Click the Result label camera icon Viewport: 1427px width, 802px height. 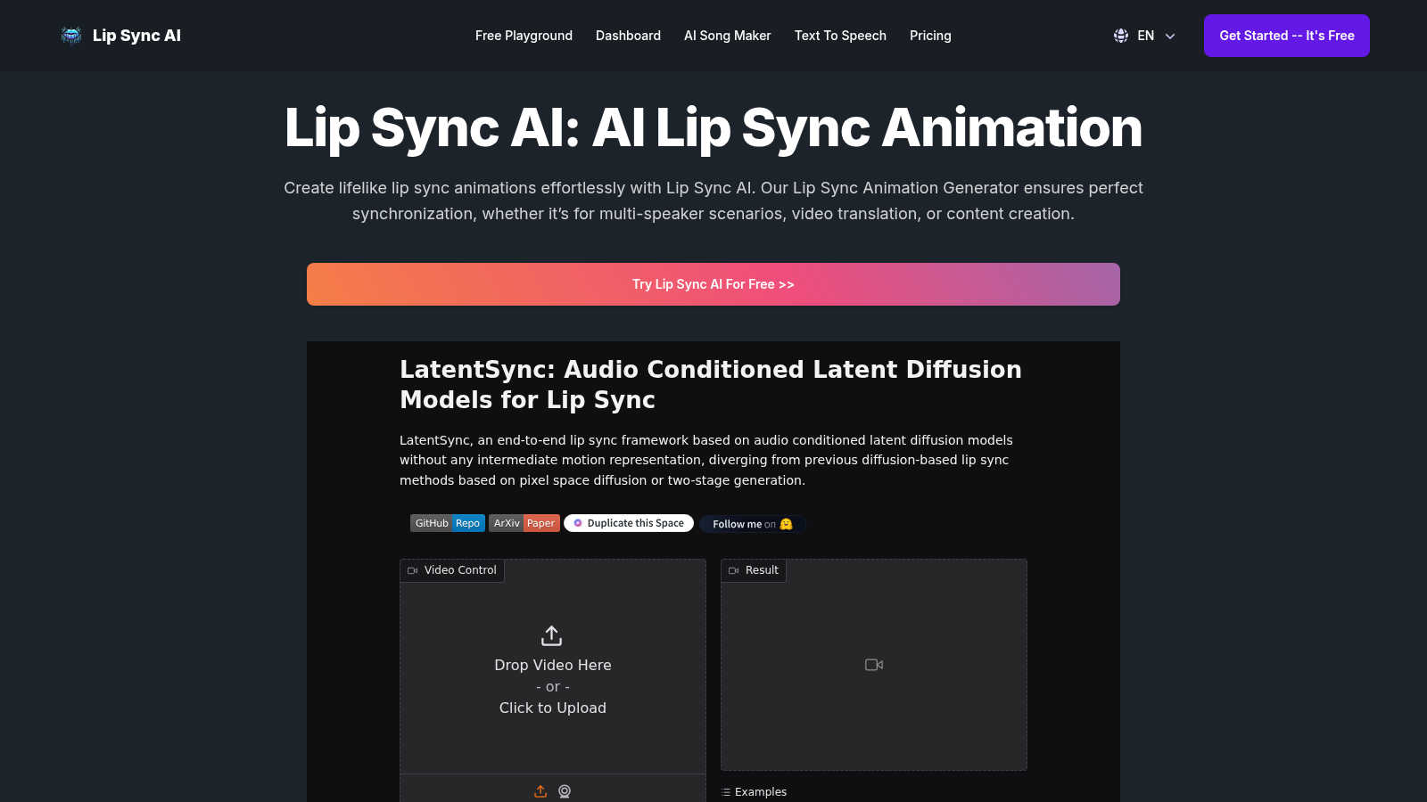click(733, 570)
